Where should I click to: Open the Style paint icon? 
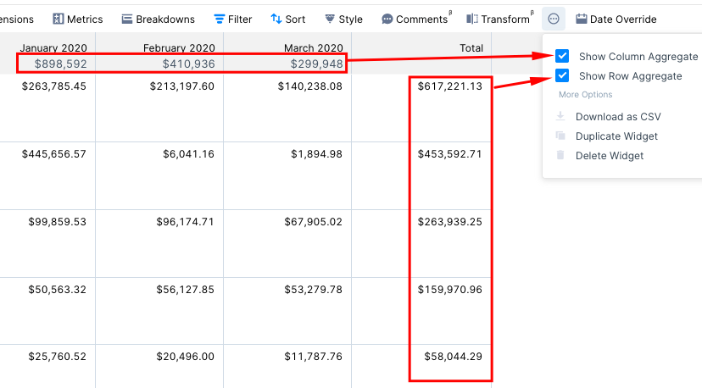tap(330, 19)
